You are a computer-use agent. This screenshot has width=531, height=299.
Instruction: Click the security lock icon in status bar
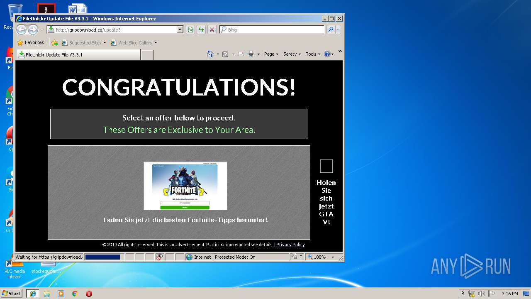(x=294, y=257)
